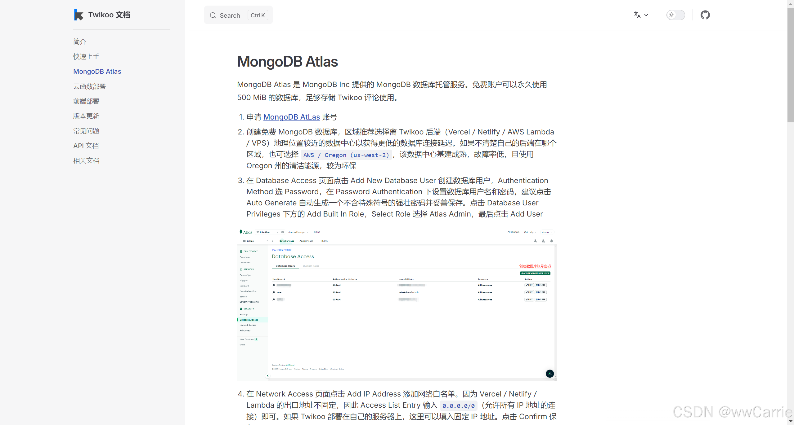This screenshot has height=425, width=794.
Task: Open the API 文档 sidebar entry
Action: 86,146
